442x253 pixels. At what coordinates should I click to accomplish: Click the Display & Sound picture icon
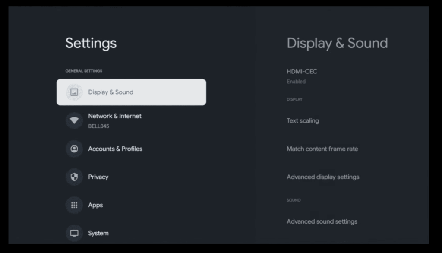[x=74, y=92]
